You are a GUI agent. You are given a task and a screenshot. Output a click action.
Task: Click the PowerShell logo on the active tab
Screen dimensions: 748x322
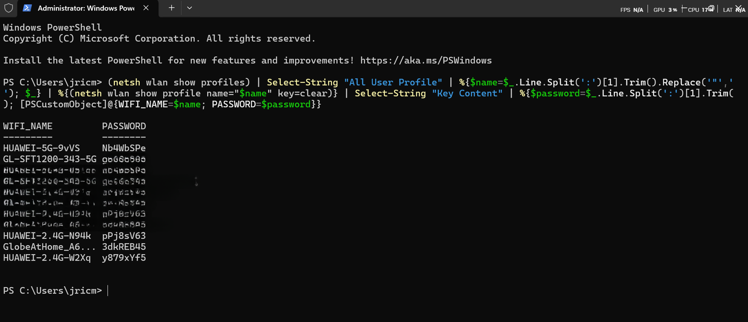(x=28, y=8)
